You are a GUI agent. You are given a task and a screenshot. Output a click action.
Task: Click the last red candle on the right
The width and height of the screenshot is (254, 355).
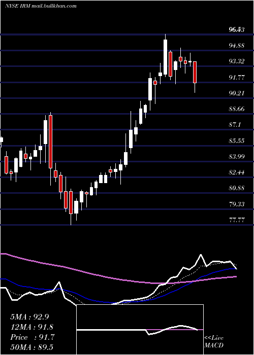click(195, 72)
